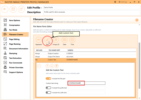Collapse the Custom Text editor with the chevron
This screenshot has width=141, height=100.
[x=39, y=66]
